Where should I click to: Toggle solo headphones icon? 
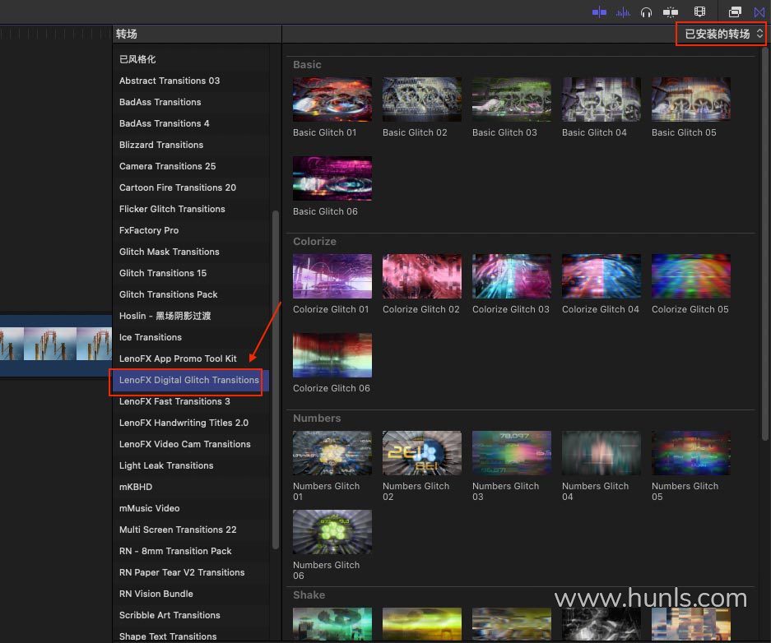pyautogui.click(x=647, y=12)
